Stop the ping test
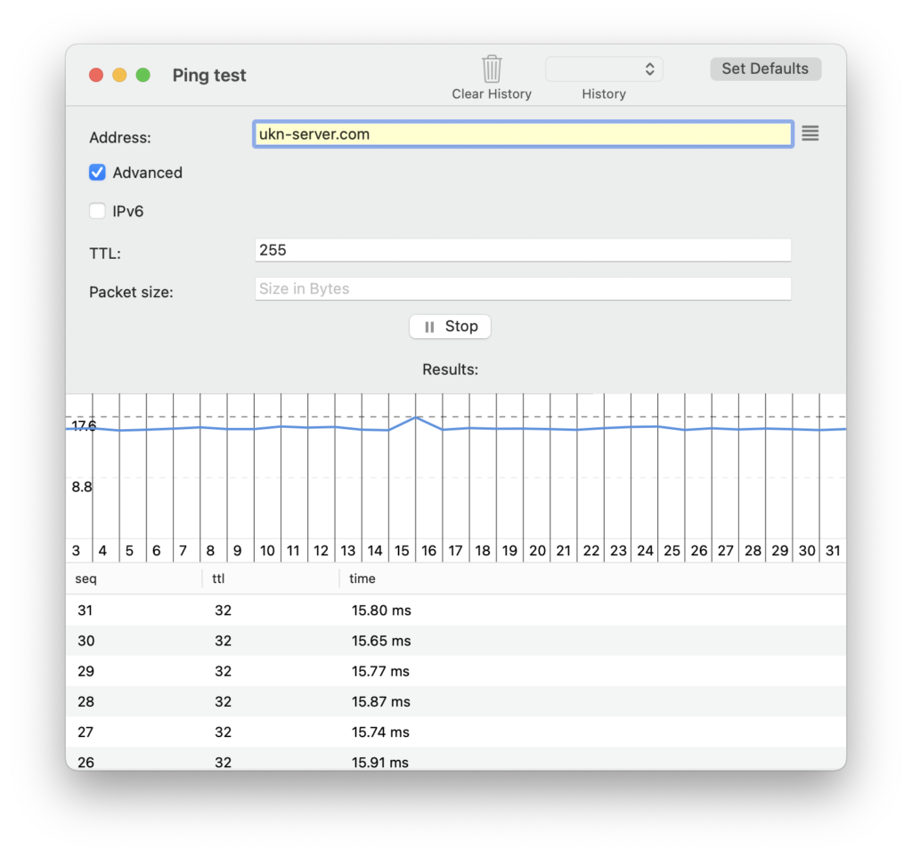 [x=450, y=327]
